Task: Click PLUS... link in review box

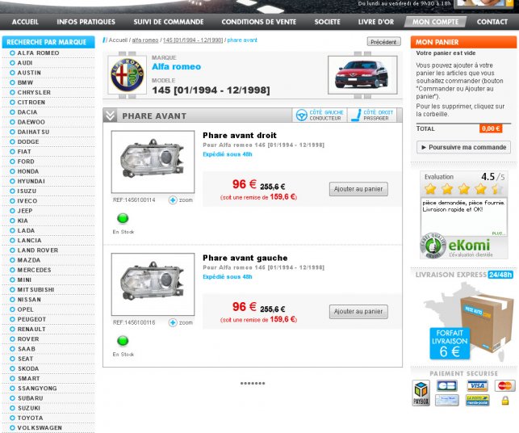Action: (x=498, y=233)
